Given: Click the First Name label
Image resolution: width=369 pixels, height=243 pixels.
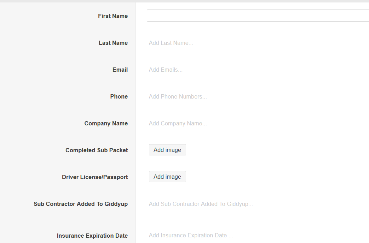Looking at the screenshot, I should point(113,16).
